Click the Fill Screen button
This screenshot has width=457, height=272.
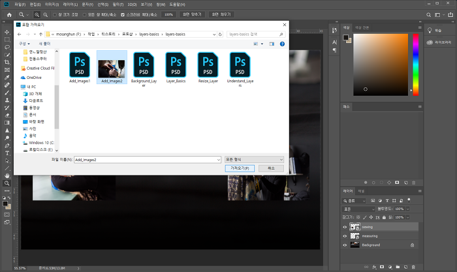click(221, 14)
